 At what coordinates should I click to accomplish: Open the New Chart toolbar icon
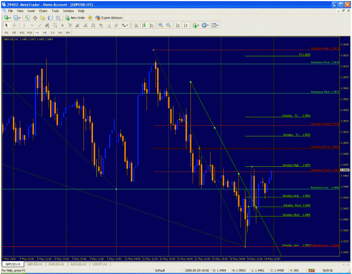(x=6, y=17)
